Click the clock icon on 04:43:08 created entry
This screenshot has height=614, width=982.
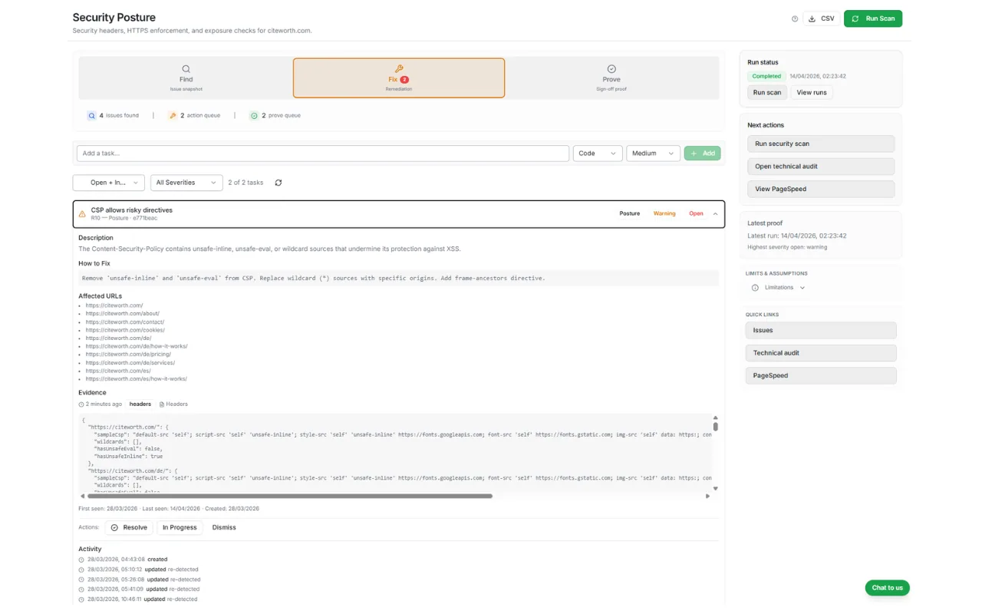coord(81,560)
